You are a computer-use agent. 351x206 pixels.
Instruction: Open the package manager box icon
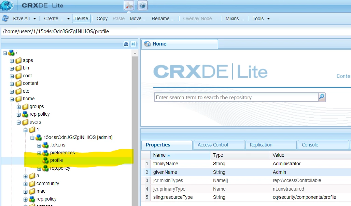coord(142,5)
